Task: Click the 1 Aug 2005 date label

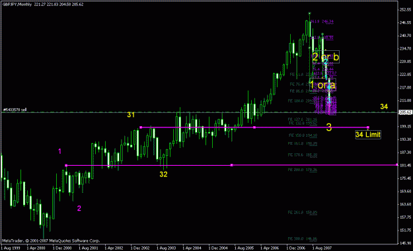Action: tap(244, 248)
